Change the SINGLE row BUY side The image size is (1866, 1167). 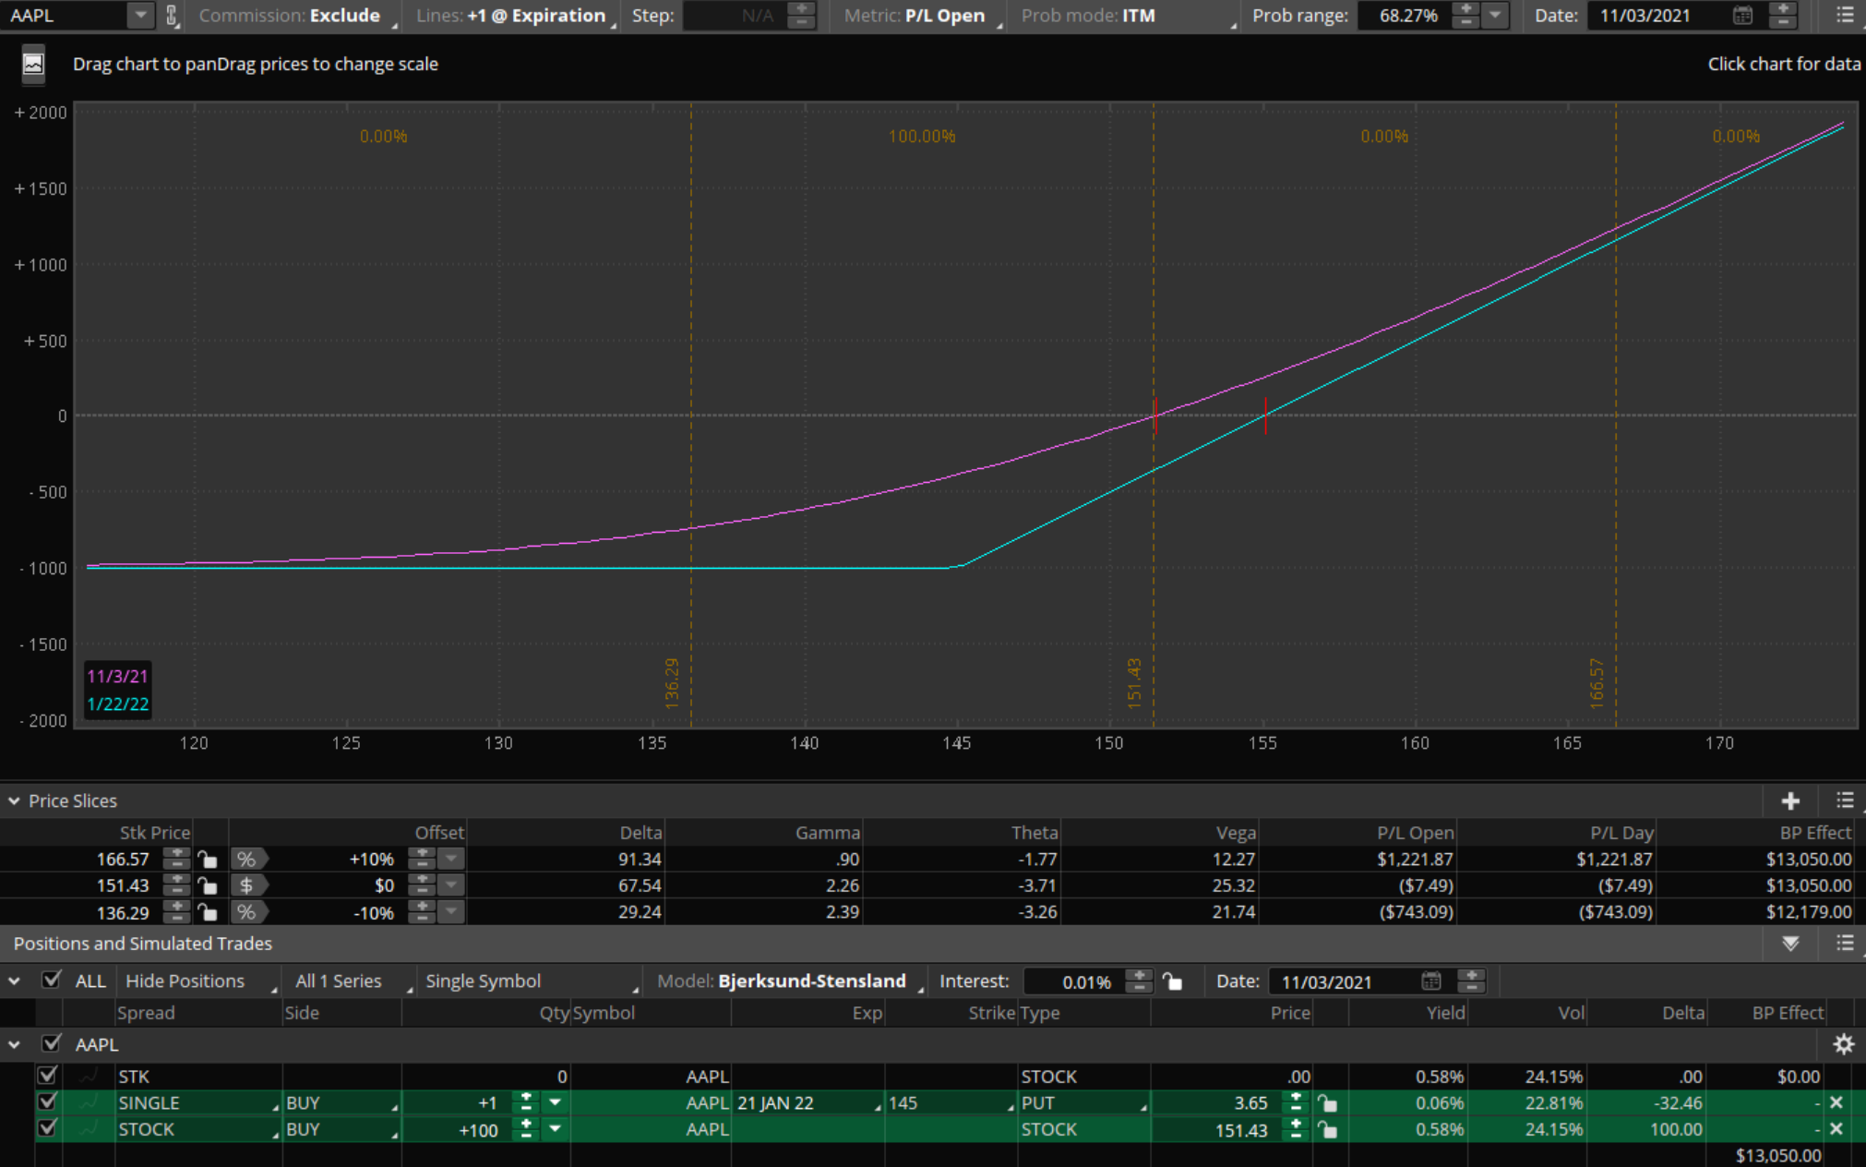coord(341,1103)
